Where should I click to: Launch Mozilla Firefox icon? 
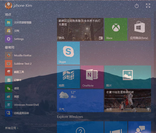pyautogui.click(x=9, y=55)
